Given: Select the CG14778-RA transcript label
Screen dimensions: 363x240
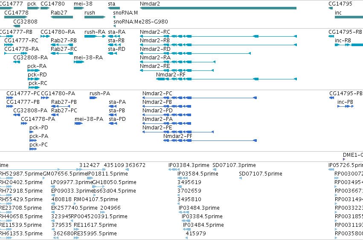Looking at the screenshot, I should tap(21, 49).
